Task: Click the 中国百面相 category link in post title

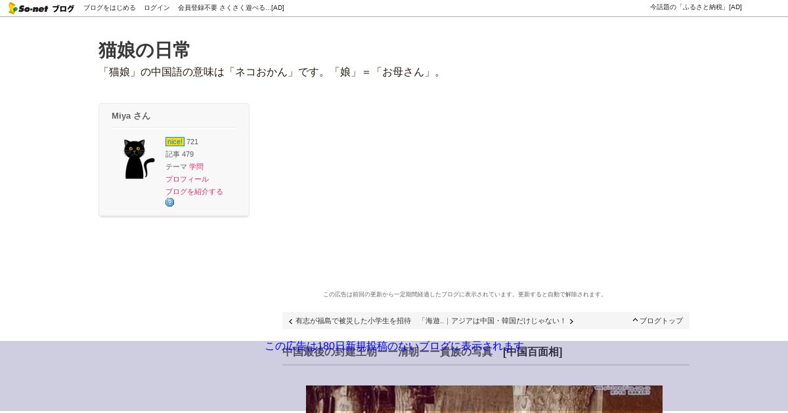Action: click(533, 352)
